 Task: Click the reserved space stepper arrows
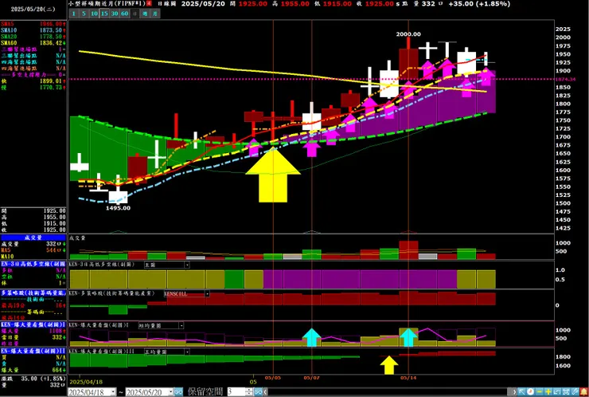pos(249,392)
